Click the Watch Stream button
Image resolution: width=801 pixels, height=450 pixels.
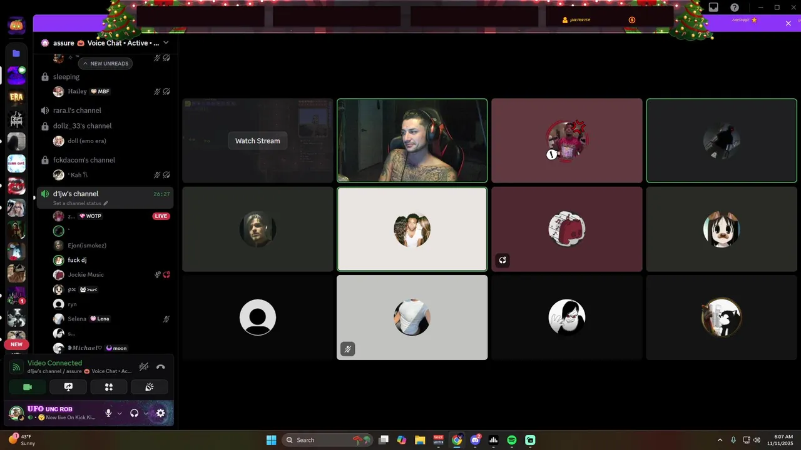point(258,141)
